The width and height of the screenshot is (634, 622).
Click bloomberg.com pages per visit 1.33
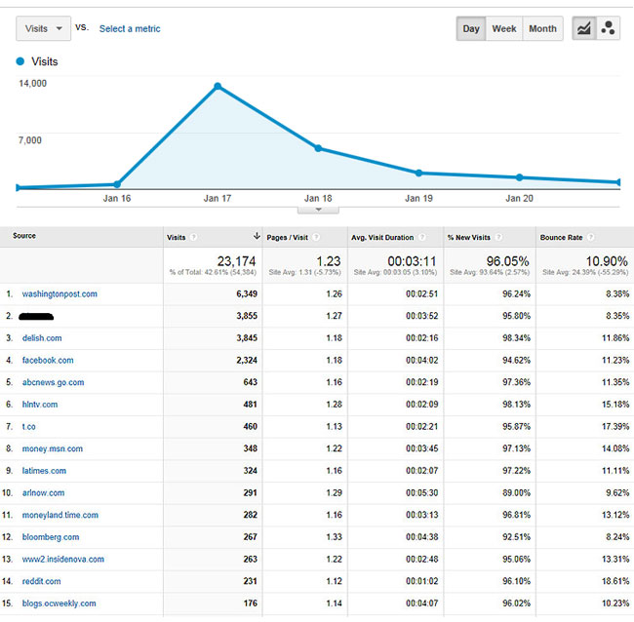click(x=334, y=537)
